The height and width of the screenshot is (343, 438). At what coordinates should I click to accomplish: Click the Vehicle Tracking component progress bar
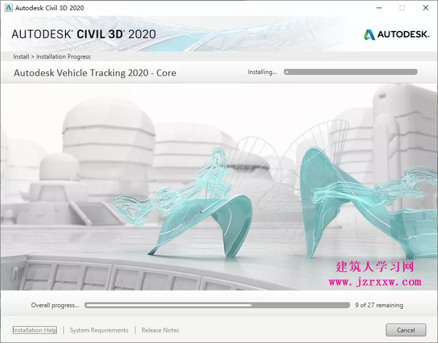(x=351, y=72)
